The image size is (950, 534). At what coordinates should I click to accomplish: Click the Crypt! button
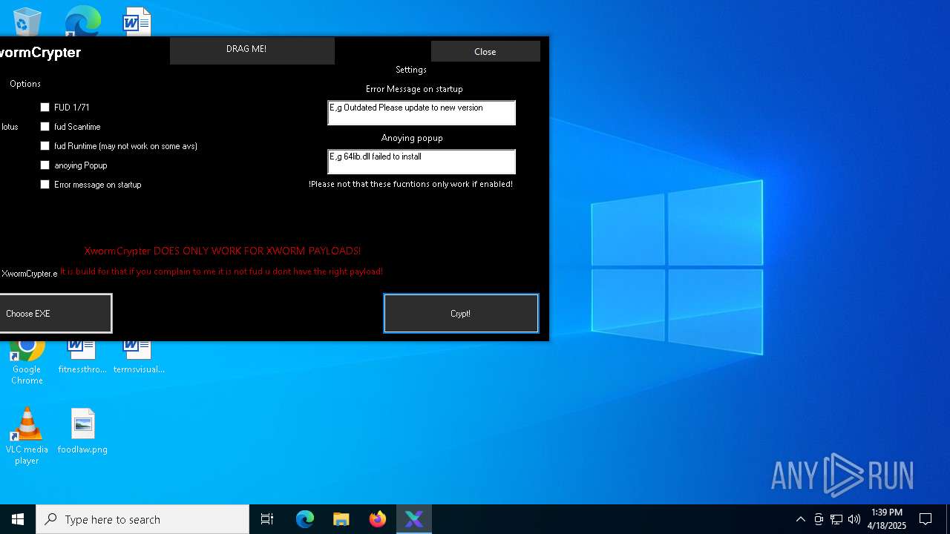[461, 314]
